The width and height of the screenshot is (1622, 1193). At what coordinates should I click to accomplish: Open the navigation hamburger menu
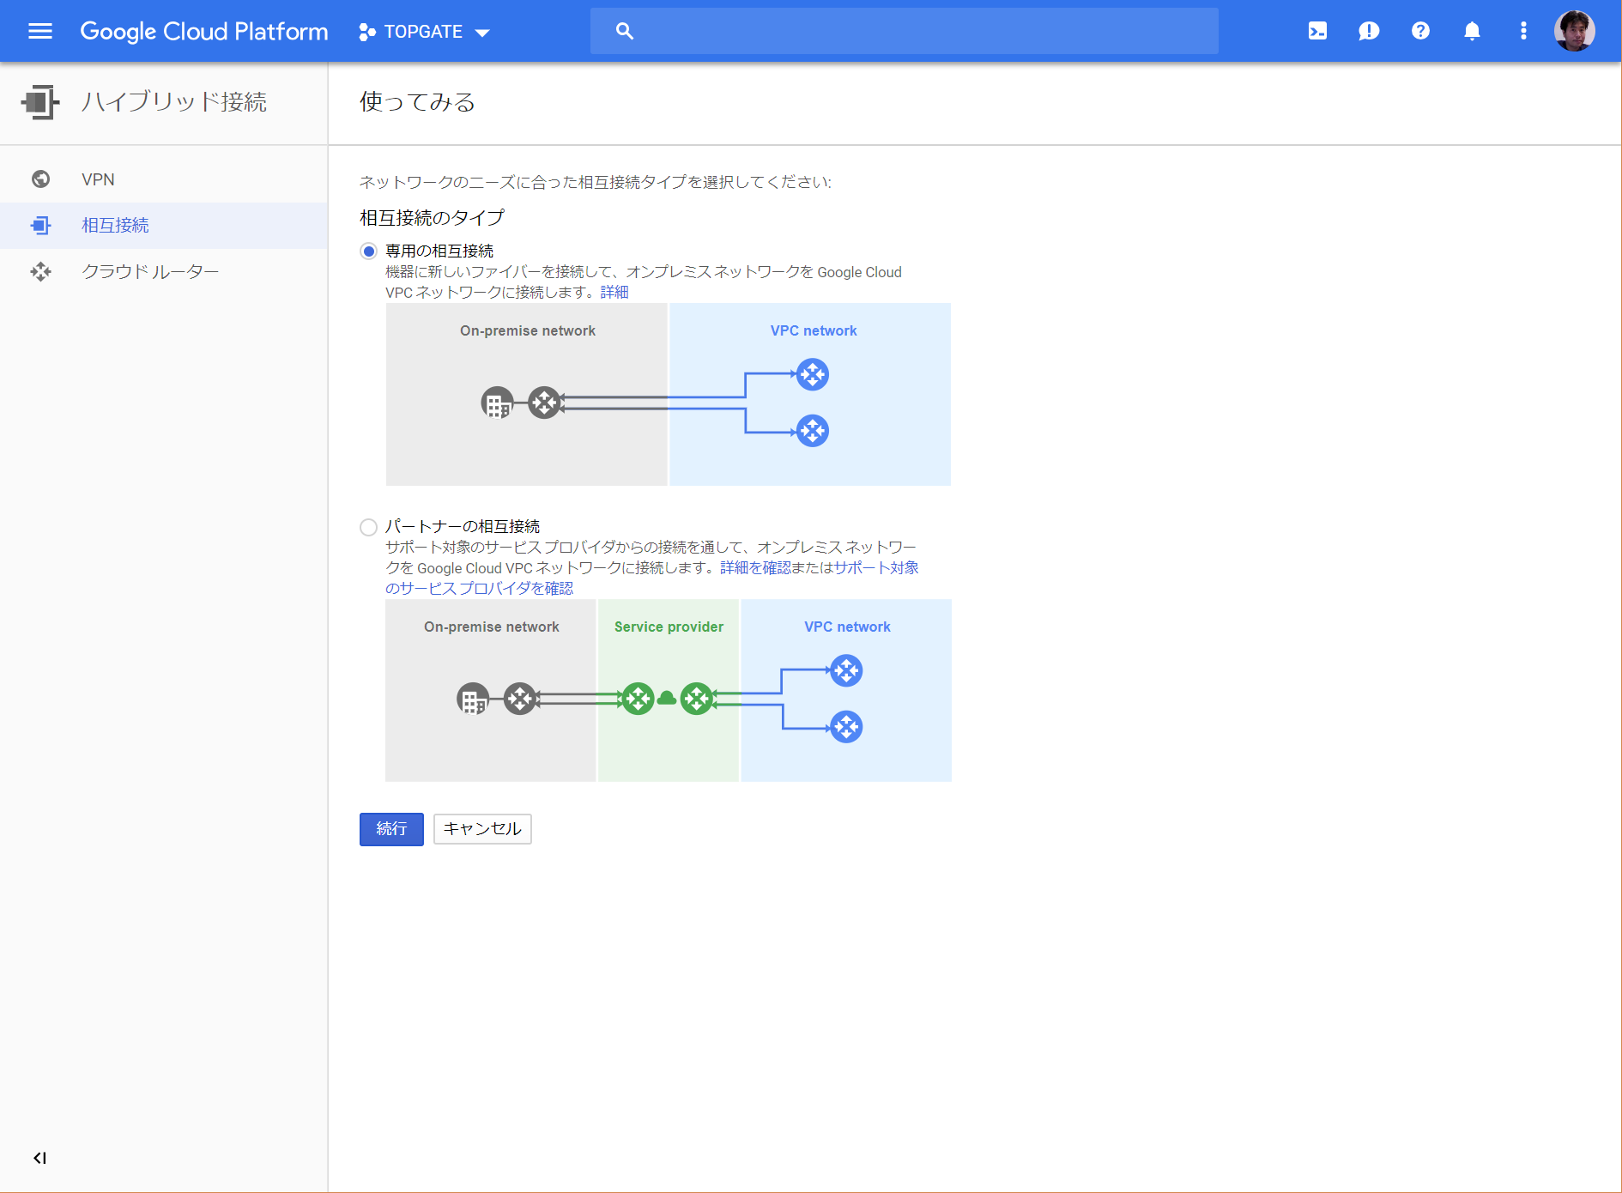[40, 31]
